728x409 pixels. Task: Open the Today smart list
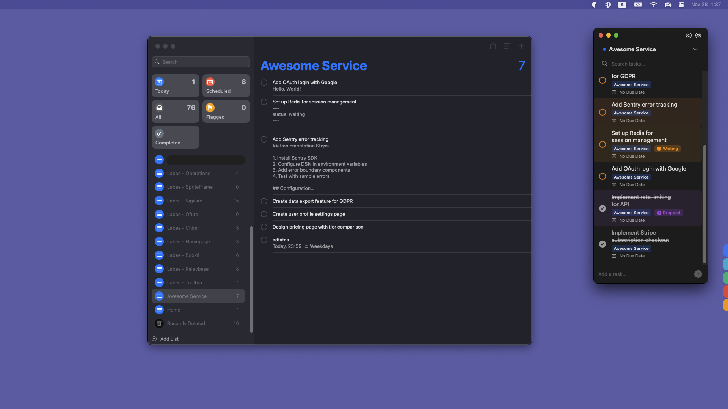(175, 85)
